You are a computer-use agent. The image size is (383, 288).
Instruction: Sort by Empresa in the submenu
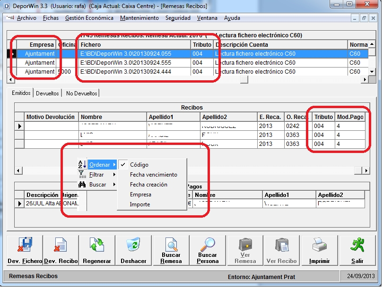pyautogui.click(x=152, y=195)
